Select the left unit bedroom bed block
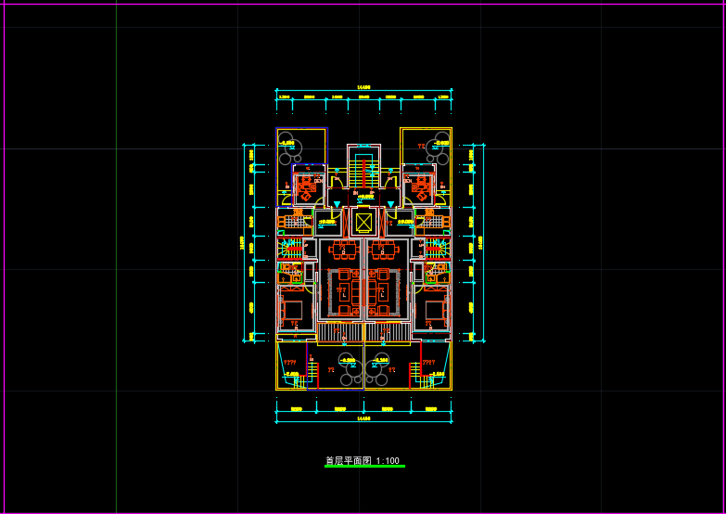This screenshot has height=514, width=726. coord(291,310)
